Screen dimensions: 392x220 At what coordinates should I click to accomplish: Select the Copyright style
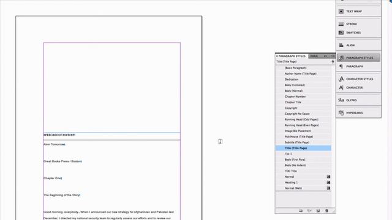click(x=304, y=108)
